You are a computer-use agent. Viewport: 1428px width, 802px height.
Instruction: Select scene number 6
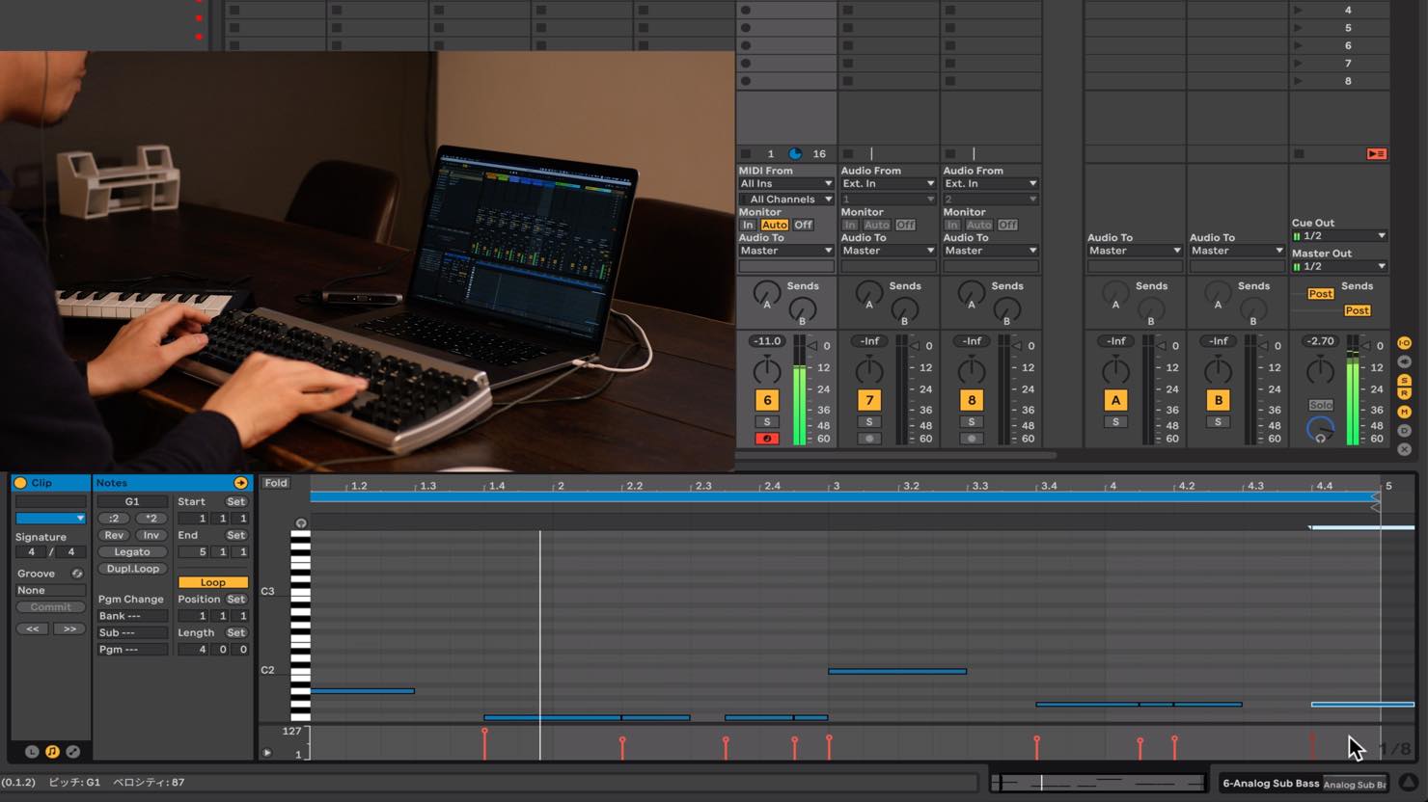point(1348,45)
